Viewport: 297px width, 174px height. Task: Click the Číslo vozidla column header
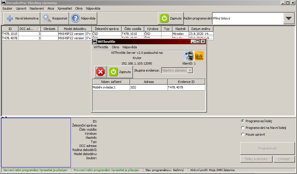[133, 29]
